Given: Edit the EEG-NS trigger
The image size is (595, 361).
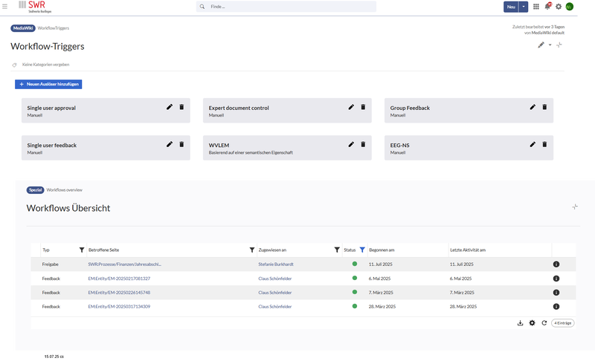Looking at the screenshot, I should [533, 144].
